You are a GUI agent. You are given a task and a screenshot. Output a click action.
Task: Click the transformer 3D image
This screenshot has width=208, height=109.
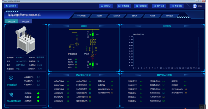(x=26, y=40)
